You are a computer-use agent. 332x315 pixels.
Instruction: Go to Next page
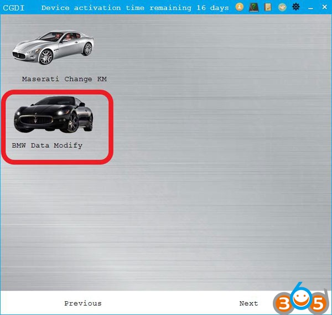(x=248, y=303)
